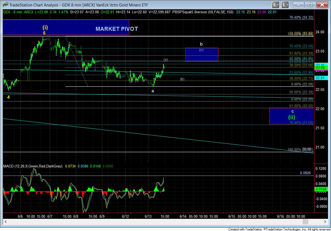Click the right scrollbar arrow
This screenshot has height=231, width=331.
tap(325, 222)
